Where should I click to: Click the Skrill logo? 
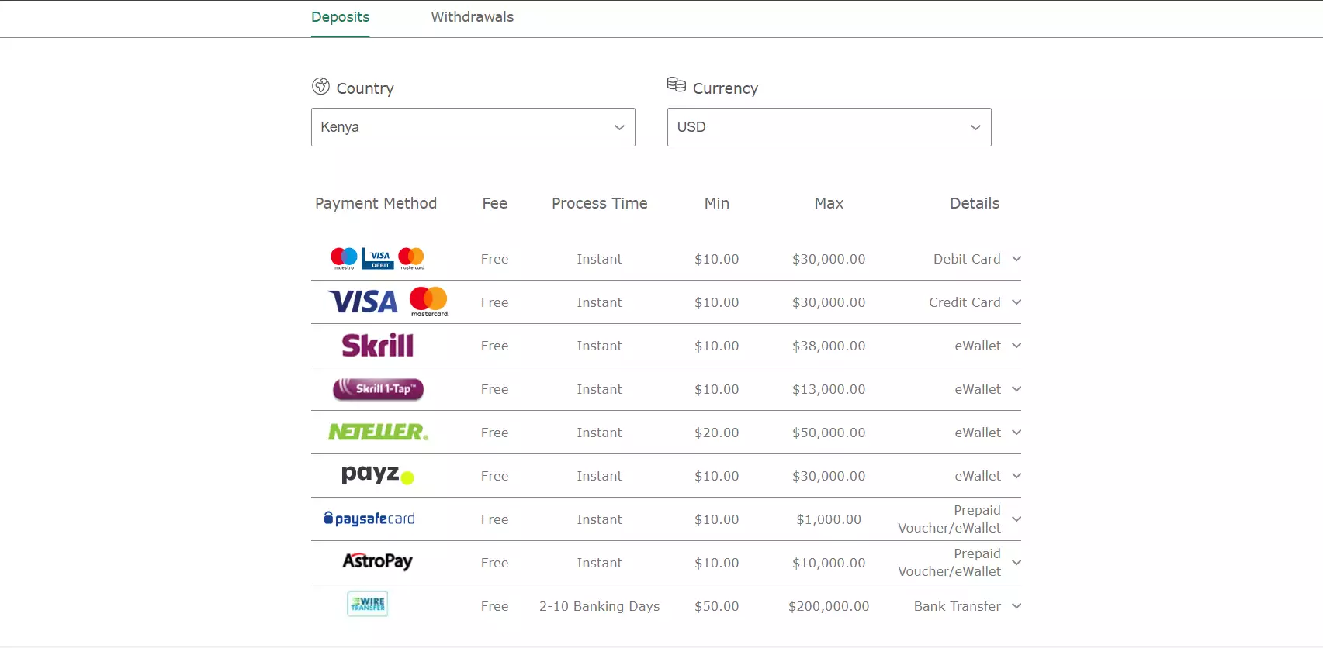(x=378, y=345)
